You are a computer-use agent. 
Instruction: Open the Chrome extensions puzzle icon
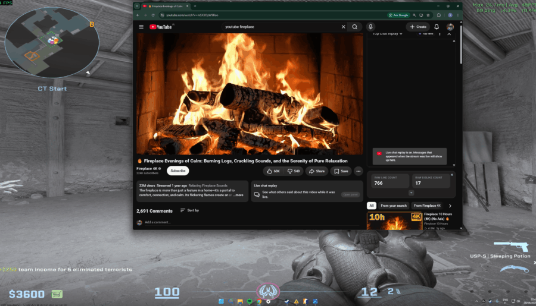(439, 15)
